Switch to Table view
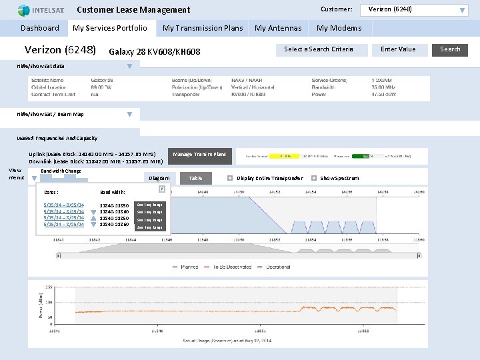The height and width of the screenshot is (360, 480). click(x=195, y=178)
